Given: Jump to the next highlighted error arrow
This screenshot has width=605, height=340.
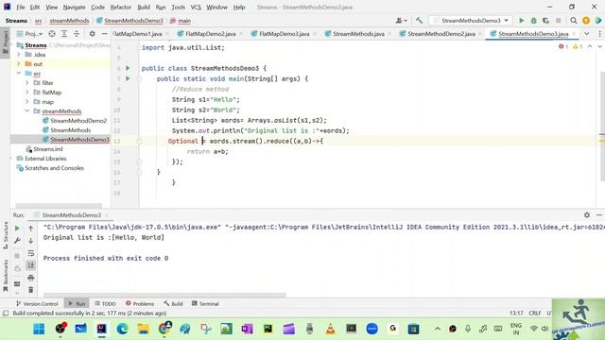Looking at the screenshot, I should (599, 46).
